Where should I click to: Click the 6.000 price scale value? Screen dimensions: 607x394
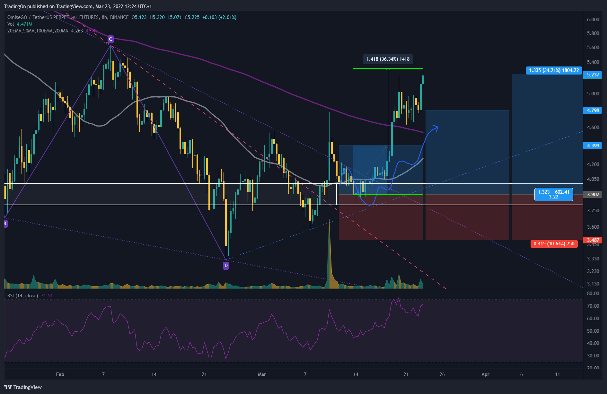pyautogui.click(x=593, y=20)
